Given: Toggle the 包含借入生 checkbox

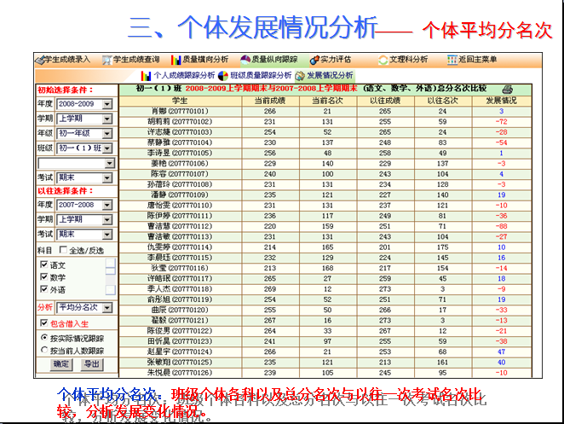Looking at the screenshot, I should (x=44, y=323).
